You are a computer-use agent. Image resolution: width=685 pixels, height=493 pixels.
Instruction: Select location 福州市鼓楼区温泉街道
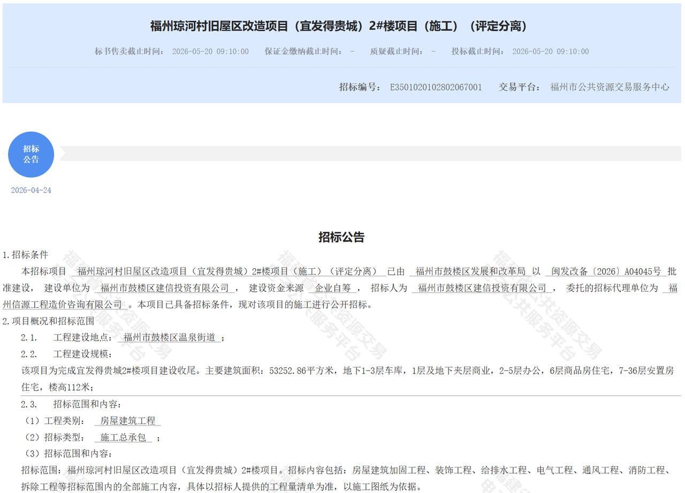169,337
